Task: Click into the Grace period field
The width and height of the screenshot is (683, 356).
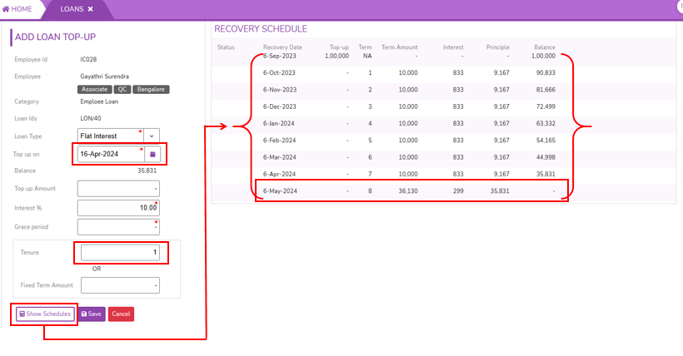Action: point(117,226)
